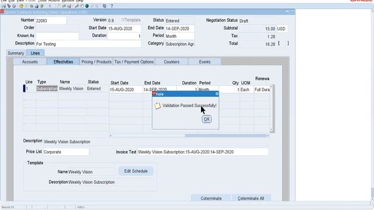Click the lines grid scroll down arrow
The image size is (374, 210).
pos(271,130)
